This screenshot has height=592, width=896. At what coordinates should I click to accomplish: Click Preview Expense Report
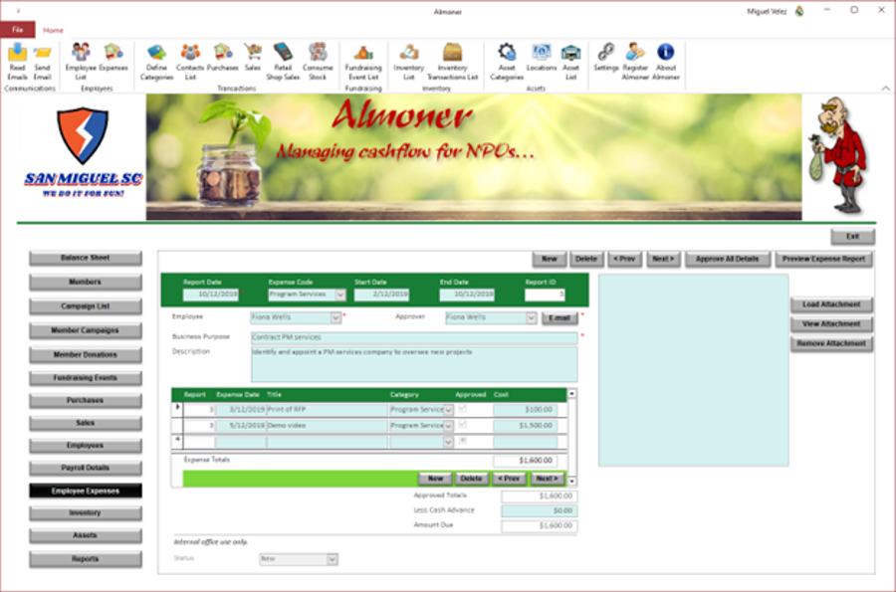(823, 259)
